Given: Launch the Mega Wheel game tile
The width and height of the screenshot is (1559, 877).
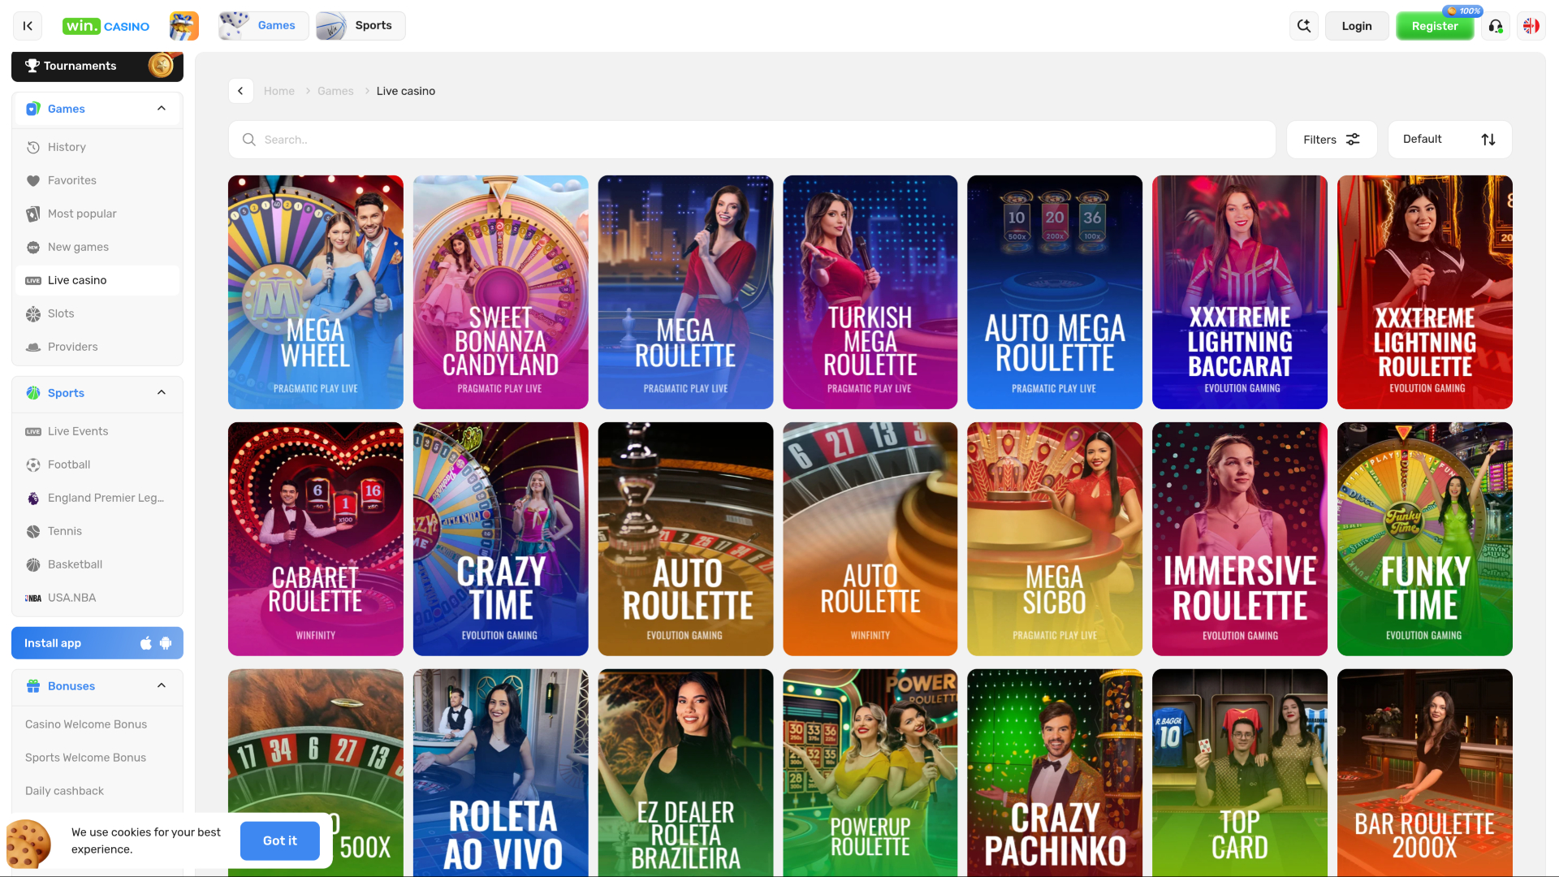Looking at the screenshot, I should [x=316, y=292].
